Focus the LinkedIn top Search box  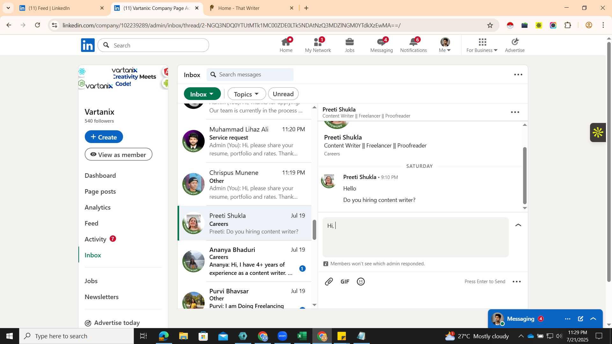(153, 45)
